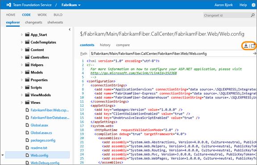Click the Views folder icon
This screenshot has width=257, height=165.
27,103
